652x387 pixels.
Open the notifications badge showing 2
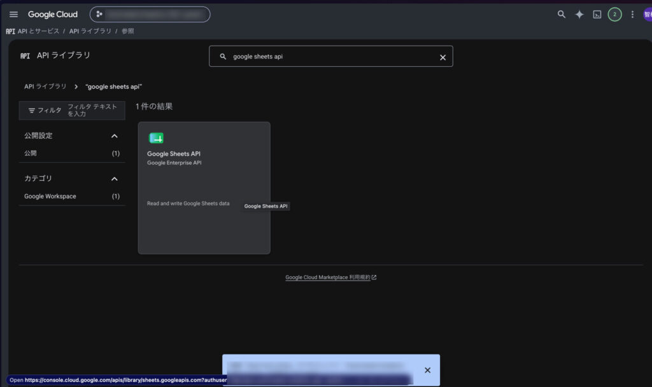point(614,15)
